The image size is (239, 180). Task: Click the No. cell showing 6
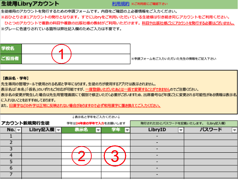click(11, 168)
